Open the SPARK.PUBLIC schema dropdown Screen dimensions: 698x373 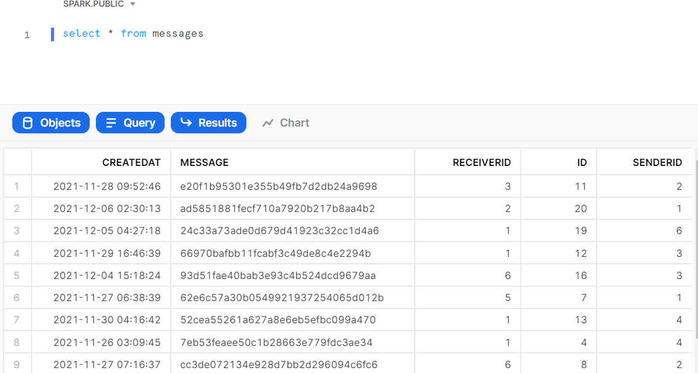[x=99, y=4]
